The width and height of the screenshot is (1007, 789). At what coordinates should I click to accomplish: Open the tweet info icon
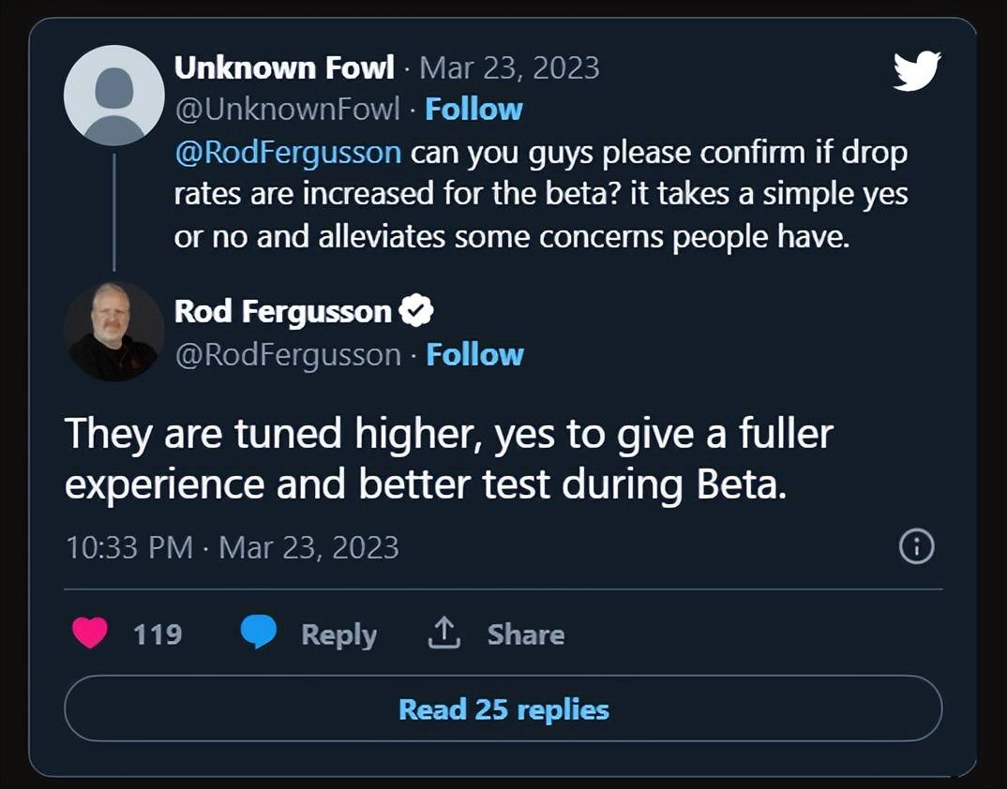click(x=916, y=547)
